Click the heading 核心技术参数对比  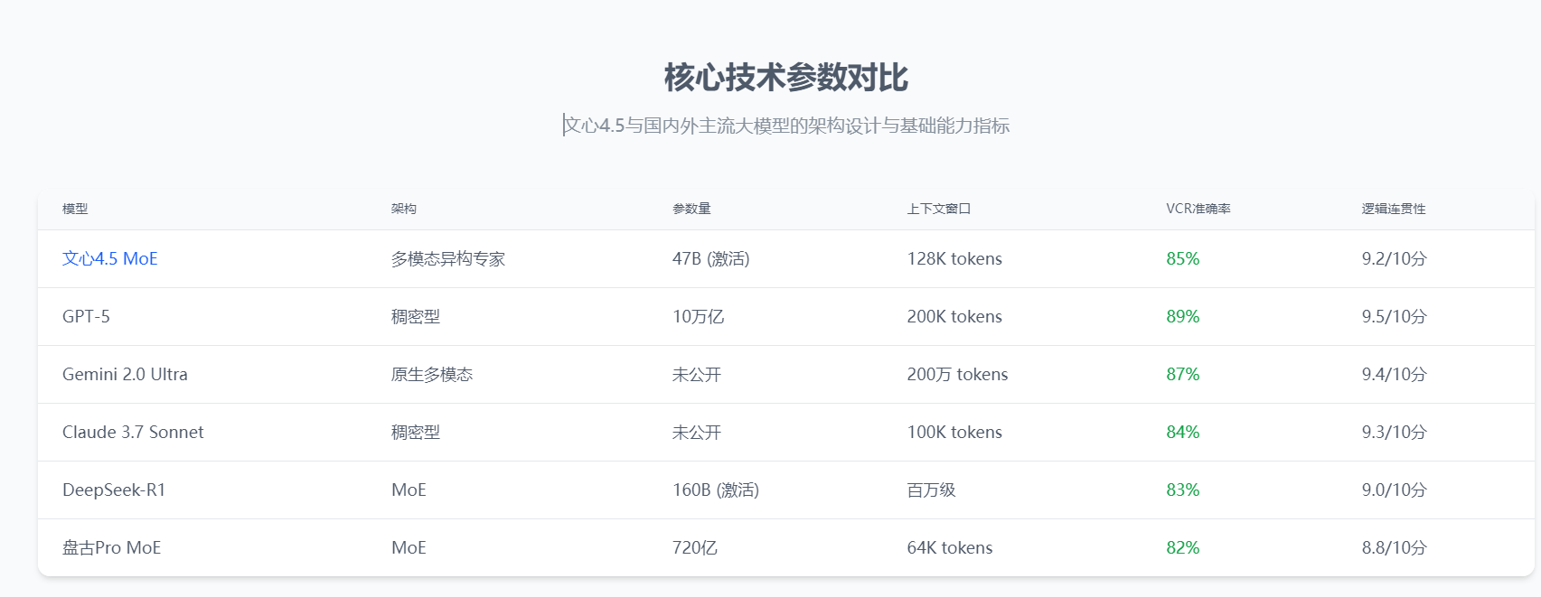pos(785,78)
